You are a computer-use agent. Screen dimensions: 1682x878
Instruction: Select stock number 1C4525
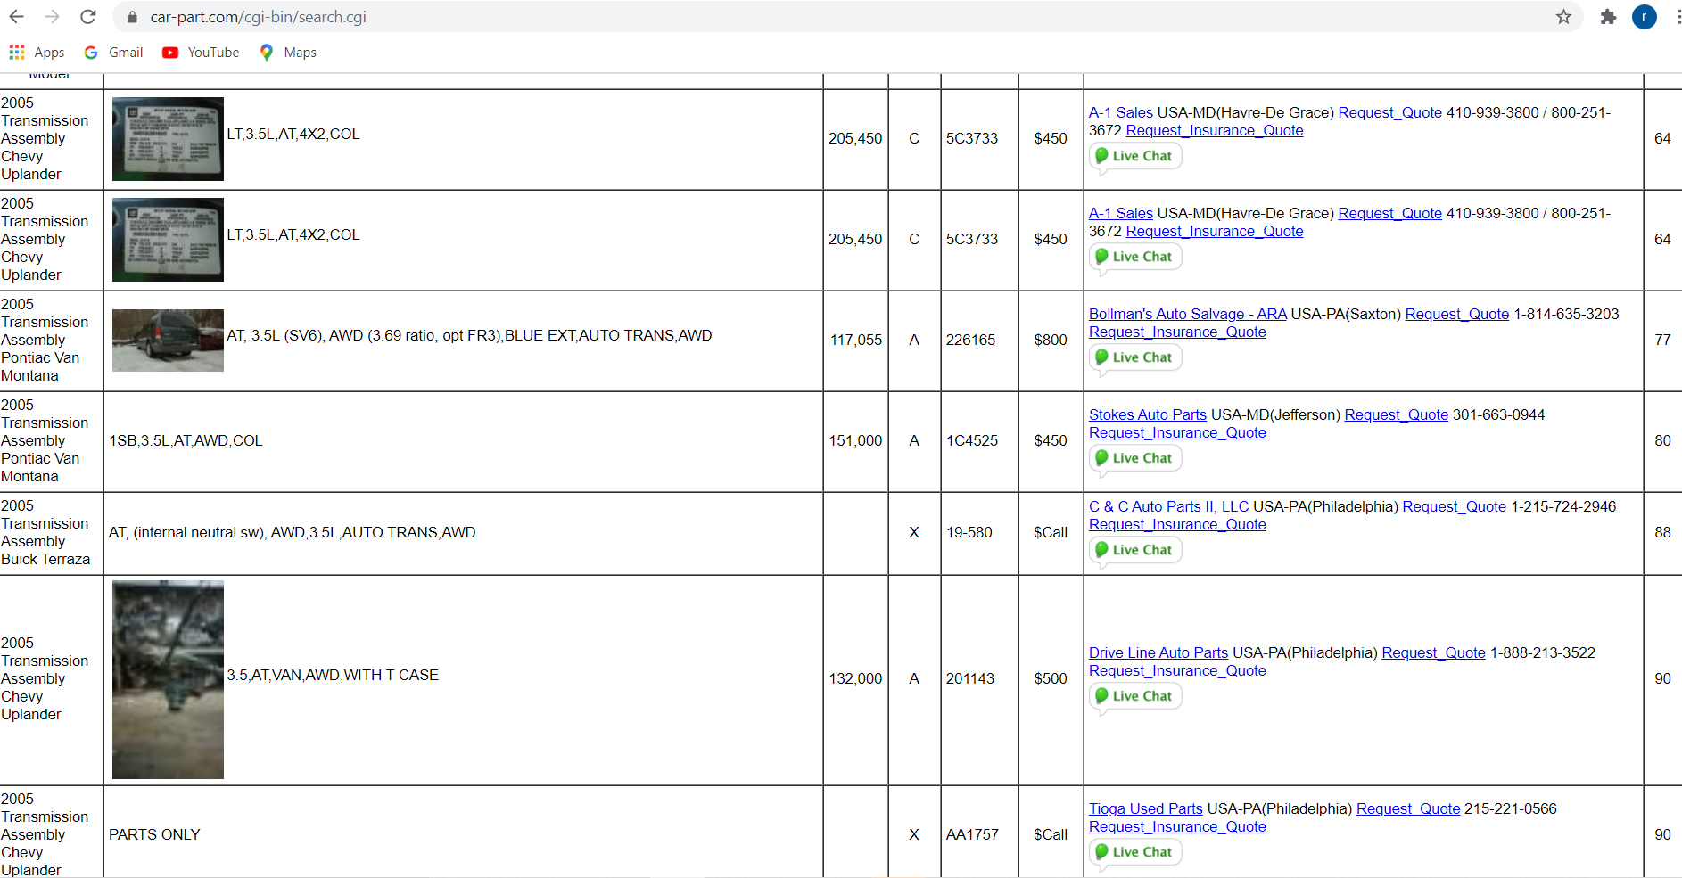click(972, 440)
